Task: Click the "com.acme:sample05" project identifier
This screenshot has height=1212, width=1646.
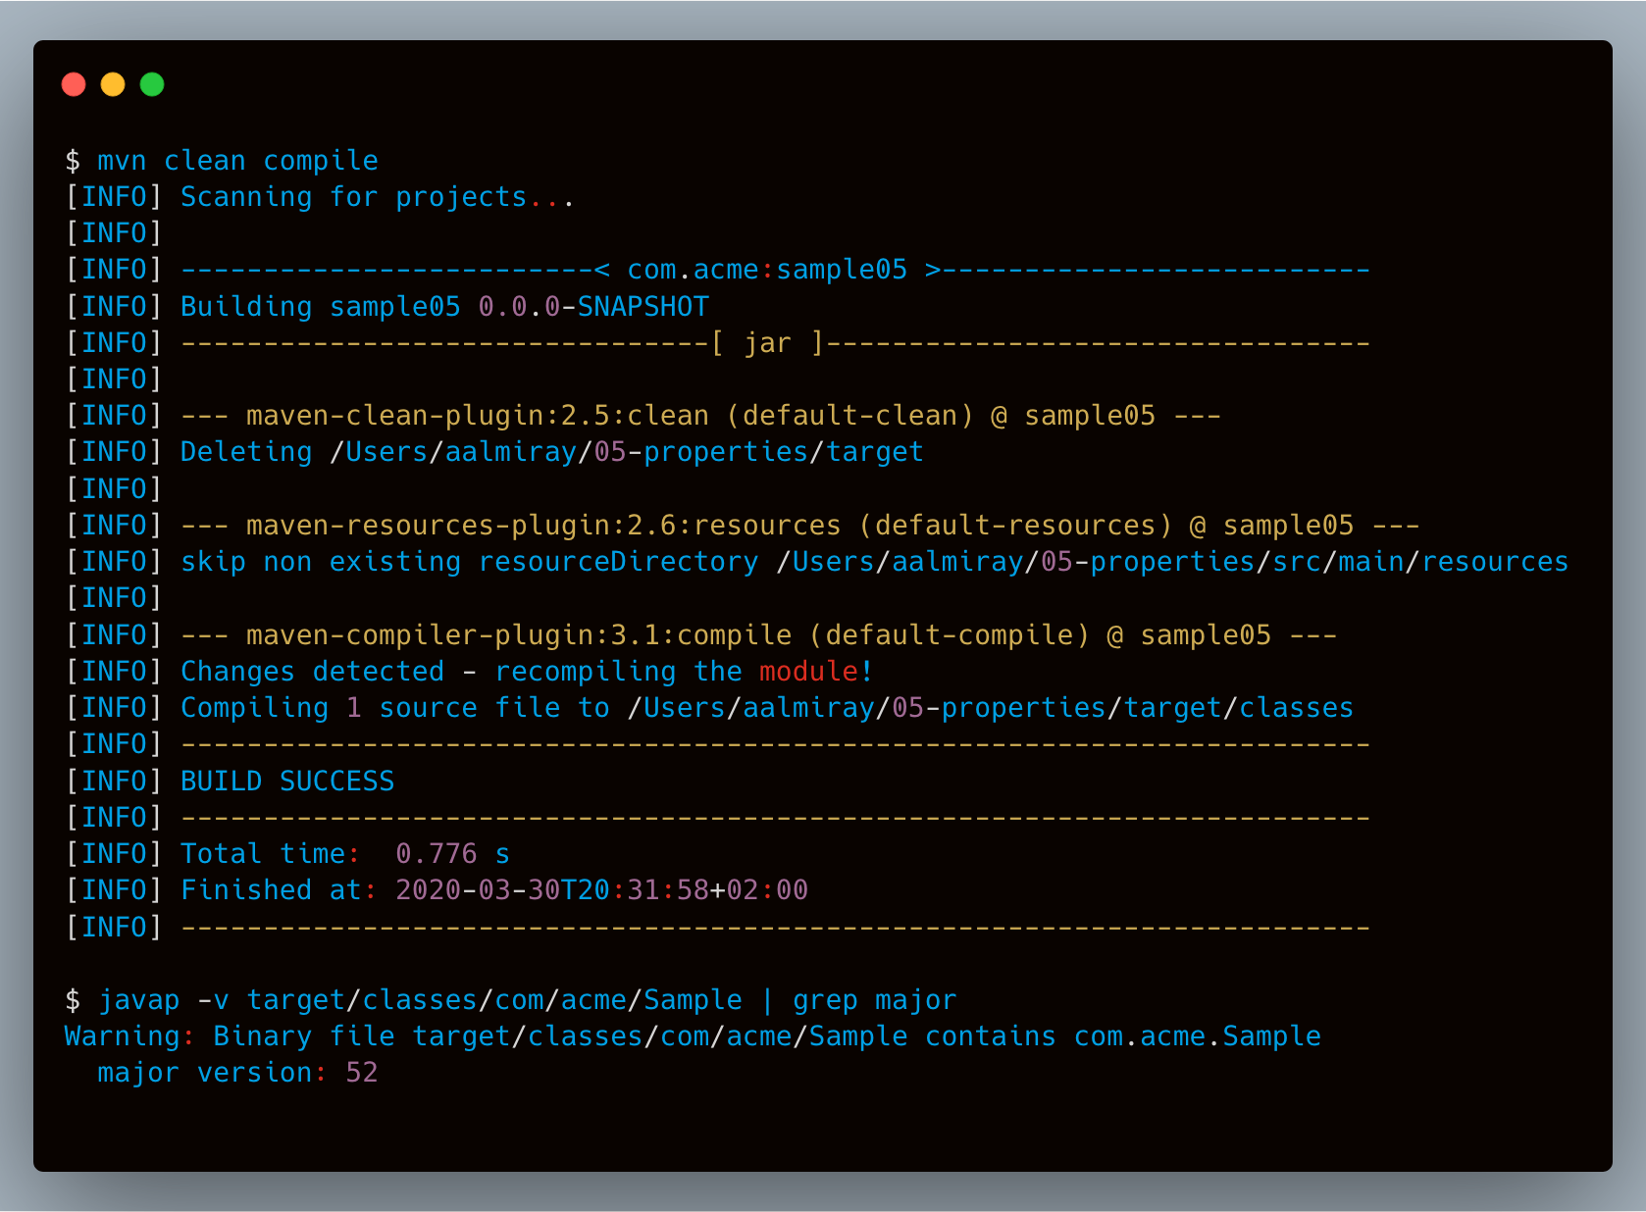Action: tap(767, 270)
